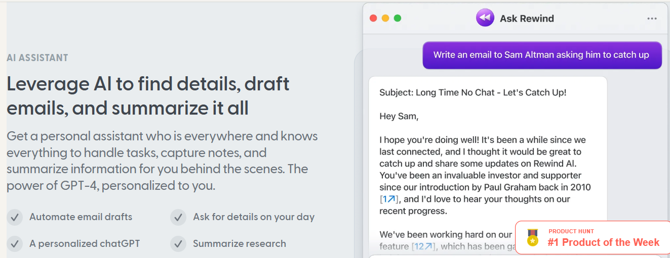Screen dimensions: 670x258
Task: Click the green fullscreen window dot
Action: pyautogui.click(x=398, y=18)
